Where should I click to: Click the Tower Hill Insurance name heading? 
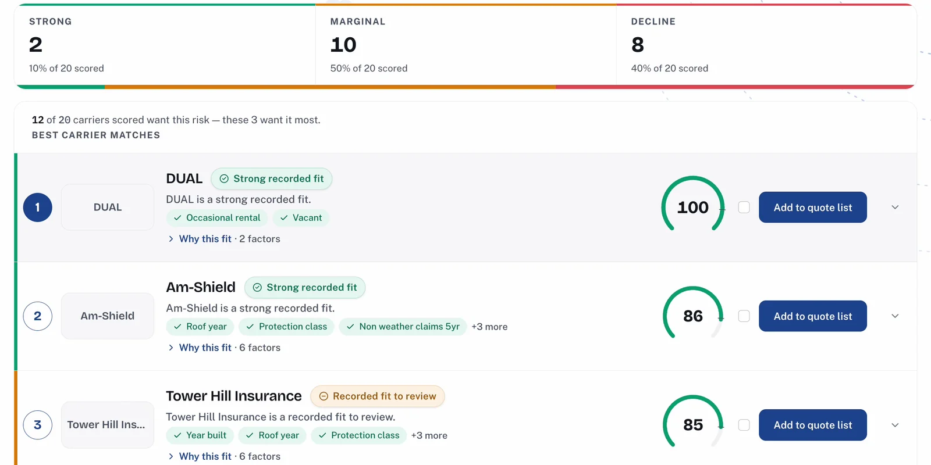click(234, 396)
